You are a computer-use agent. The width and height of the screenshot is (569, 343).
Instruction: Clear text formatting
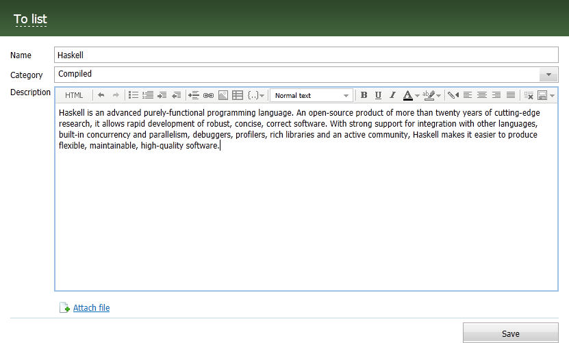point(529,95)
